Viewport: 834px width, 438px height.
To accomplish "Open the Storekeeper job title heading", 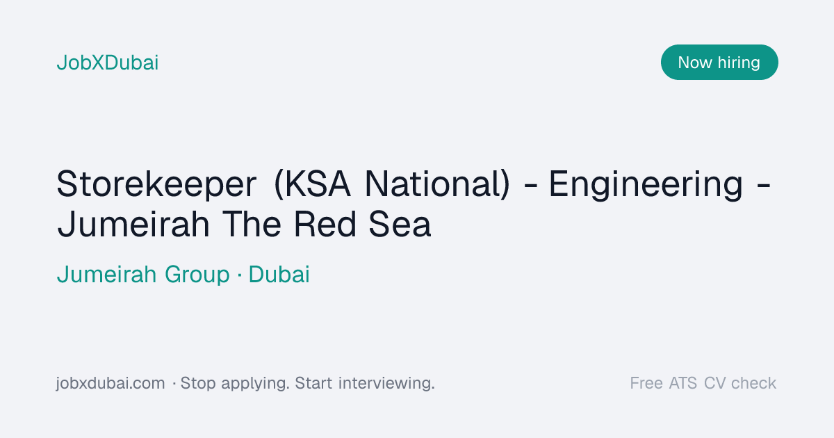I will click(414, 204).
